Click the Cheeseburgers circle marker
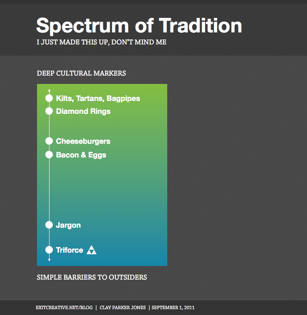Image resolution: width=307 pixels, height=315 pixels. pyautogui.click(x=49, y=141)
